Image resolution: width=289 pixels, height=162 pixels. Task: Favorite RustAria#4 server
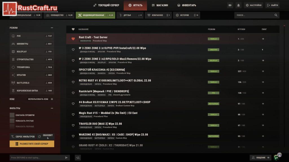click(x=73, y=93)
